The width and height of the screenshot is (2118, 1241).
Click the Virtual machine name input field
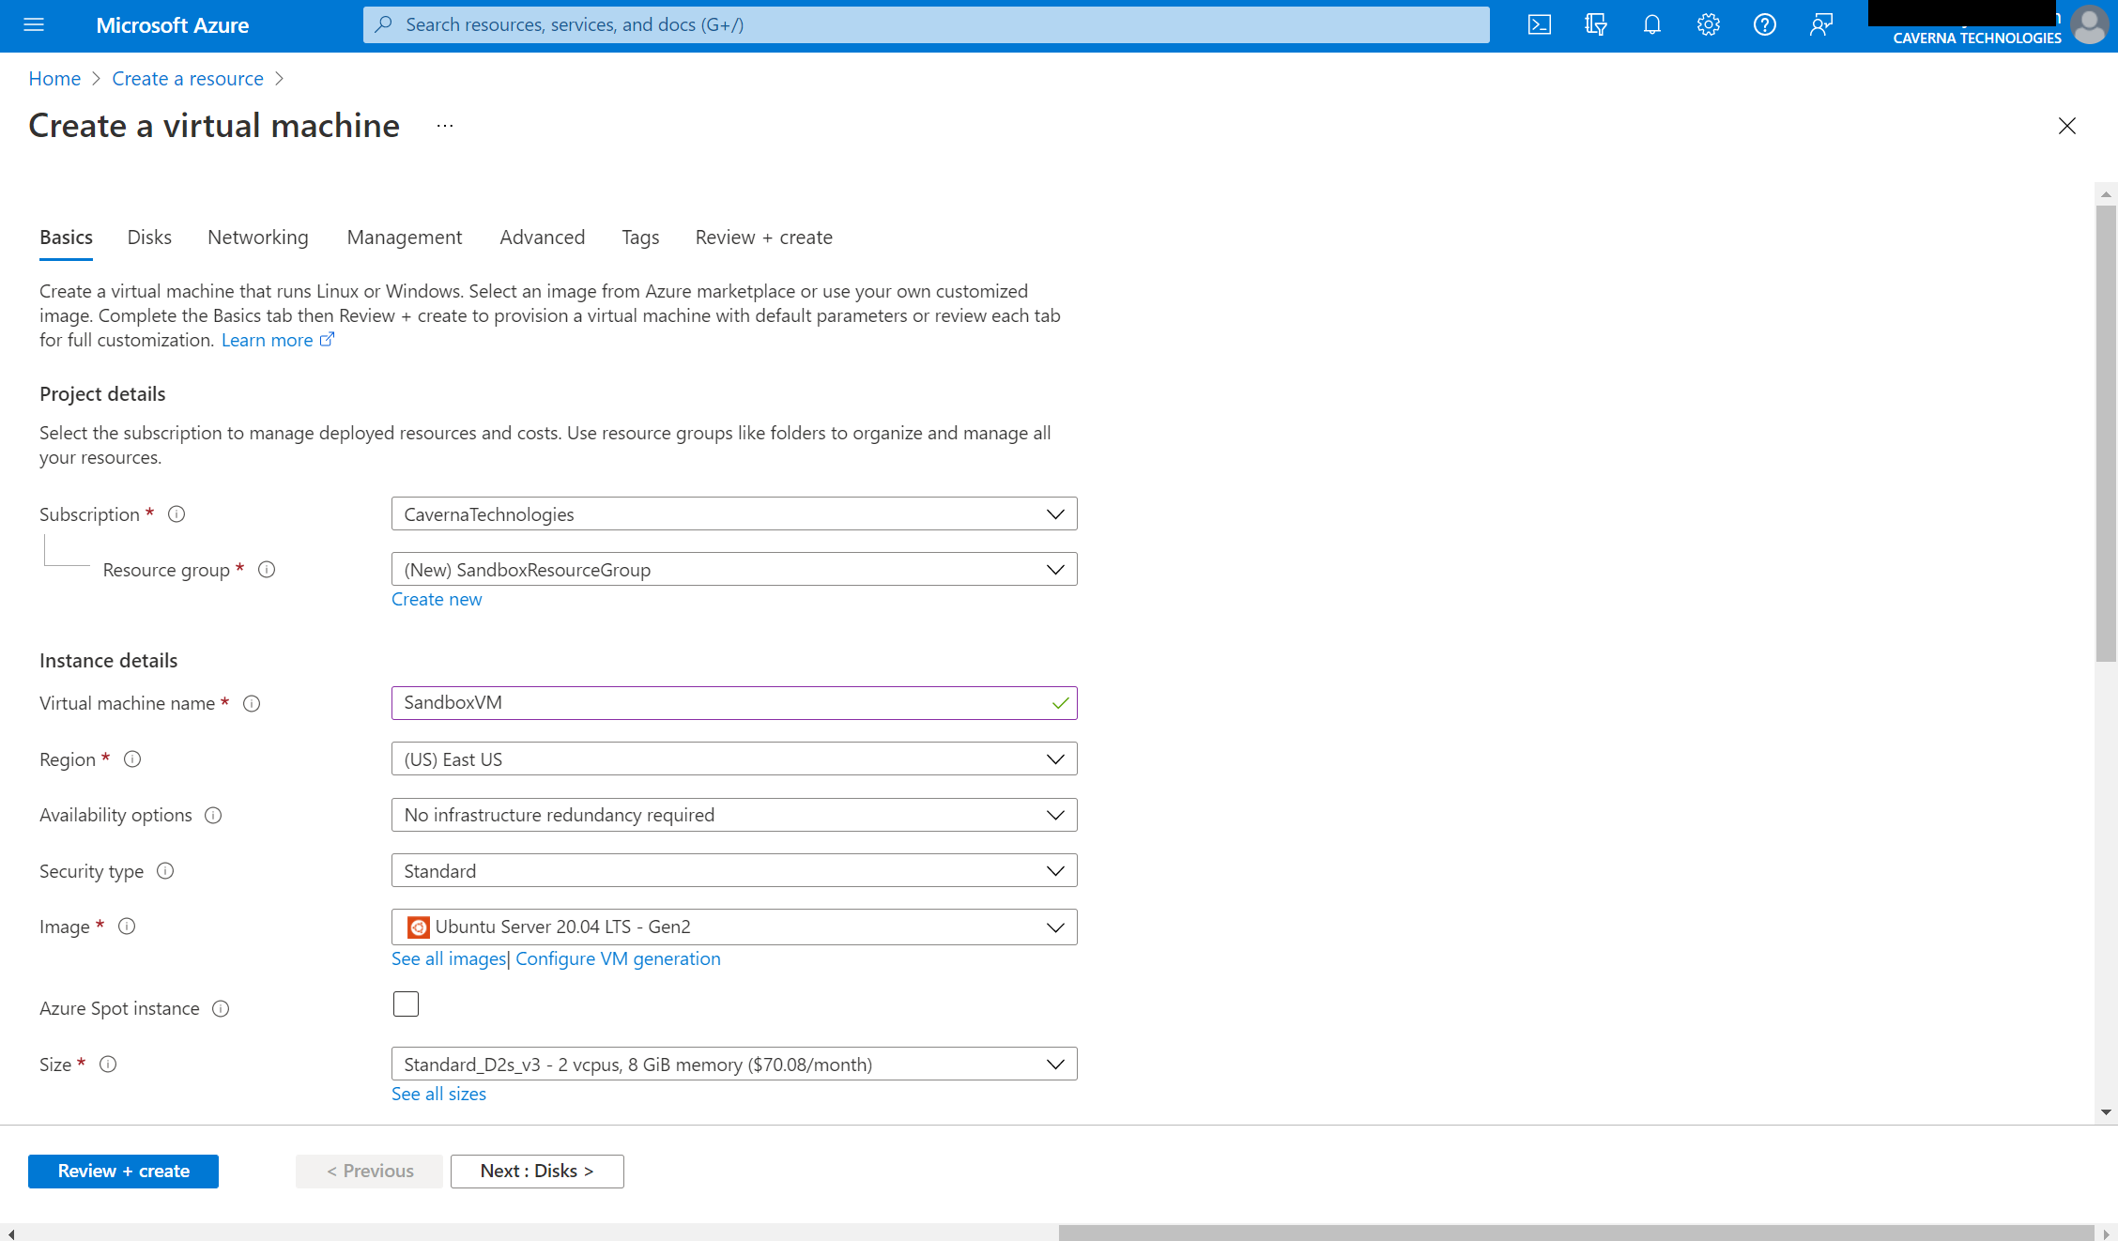(x=734, y=702)
